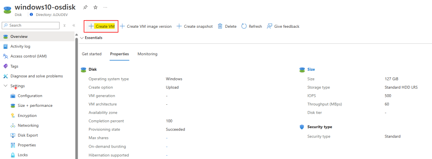Collapse the sidebar with double chevron
This screenshot has height=159, width=432.
pyautogui.click(x=74, y=25)
